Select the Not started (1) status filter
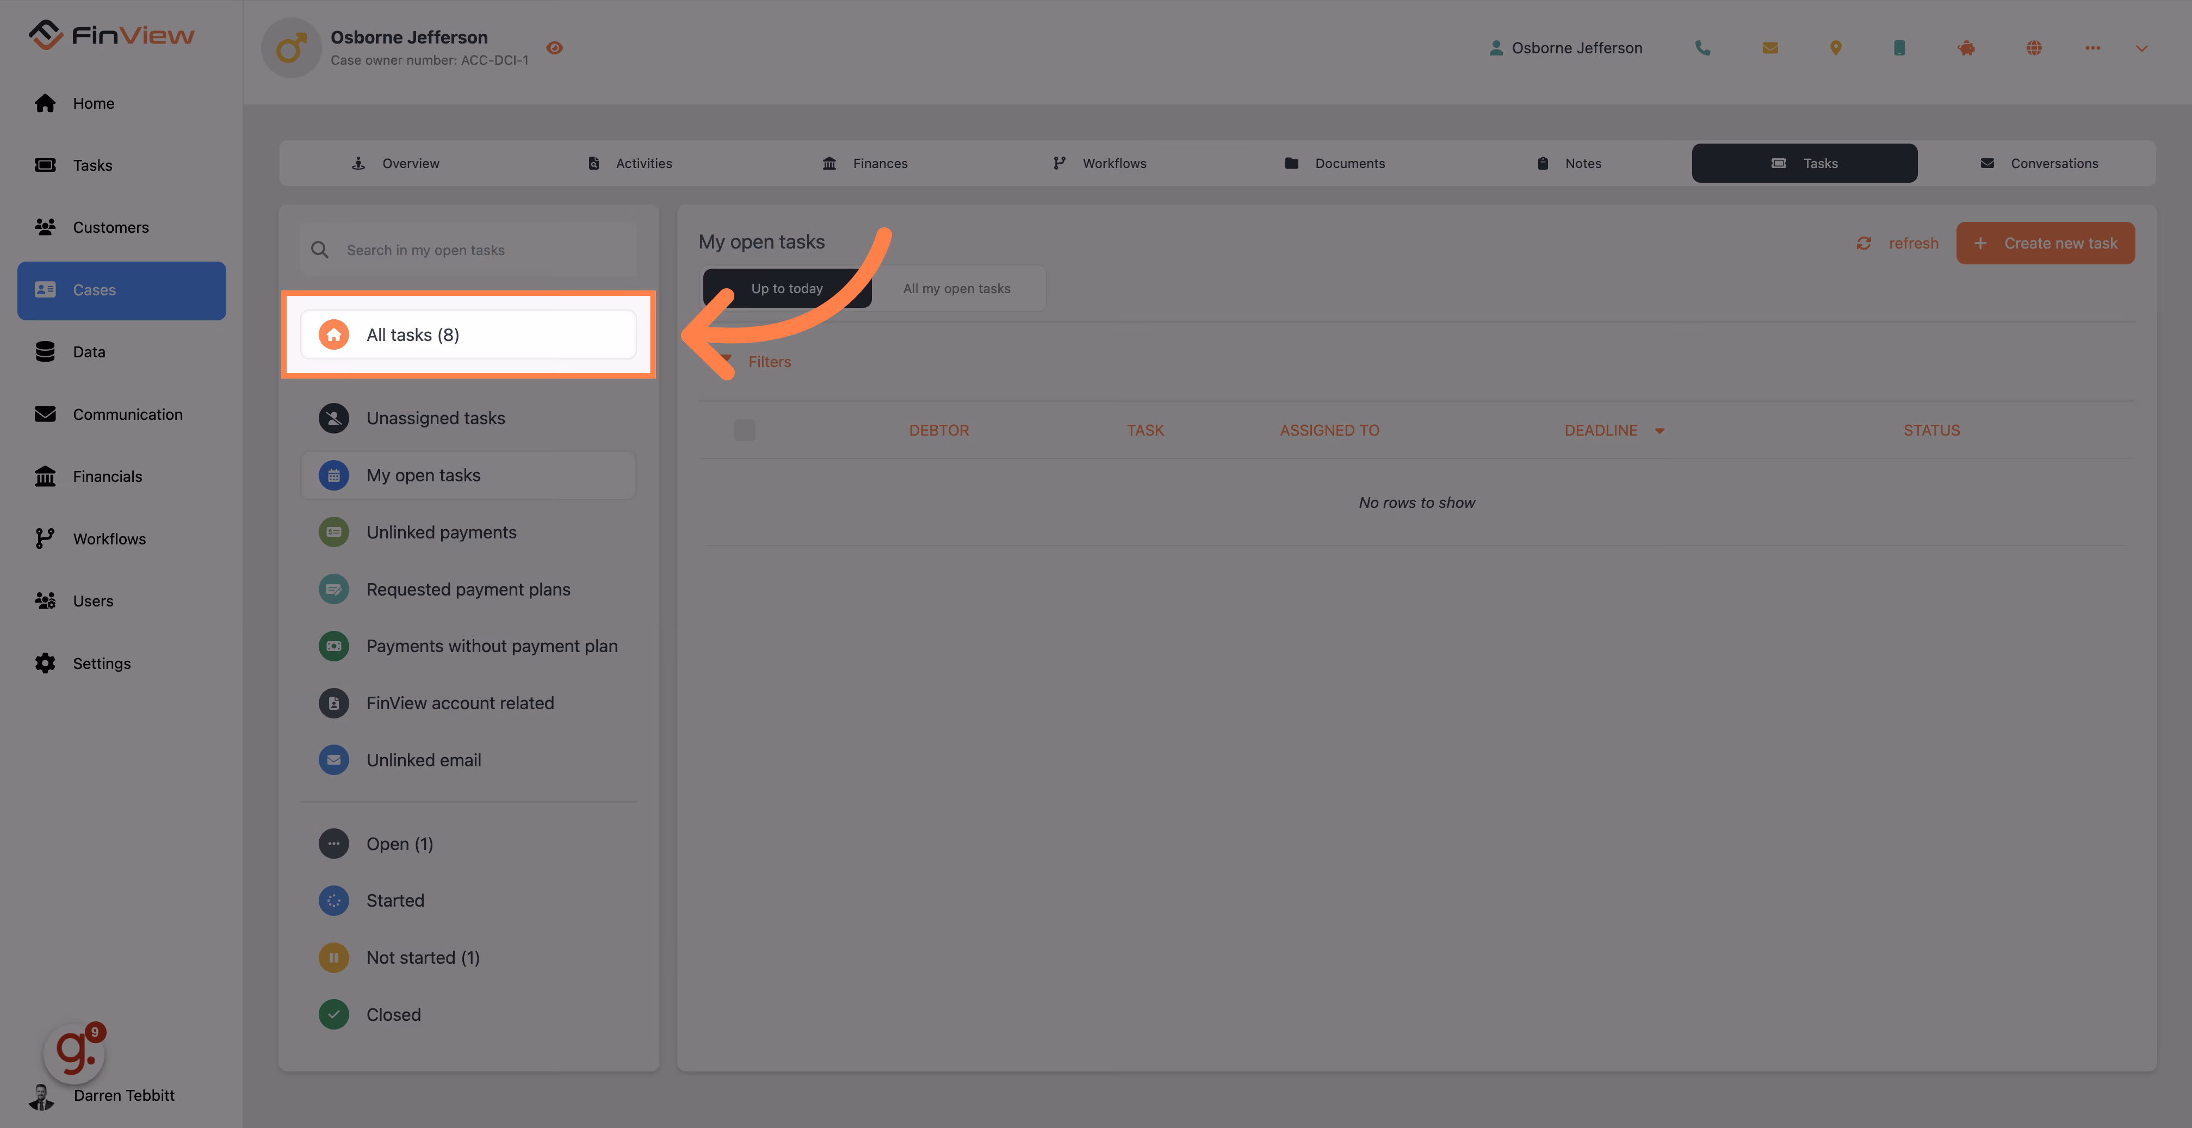 pyautogui.click(x=469, y=958)
